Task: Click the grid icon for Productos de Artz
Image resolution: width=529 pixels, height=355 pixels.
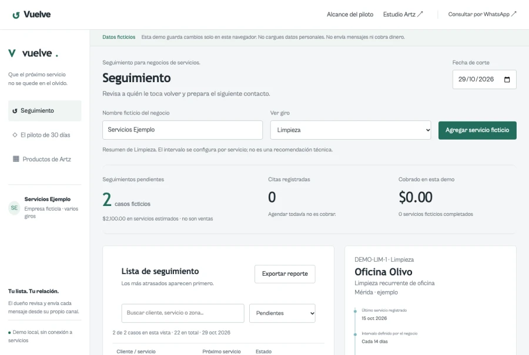Action: [16, 159]
